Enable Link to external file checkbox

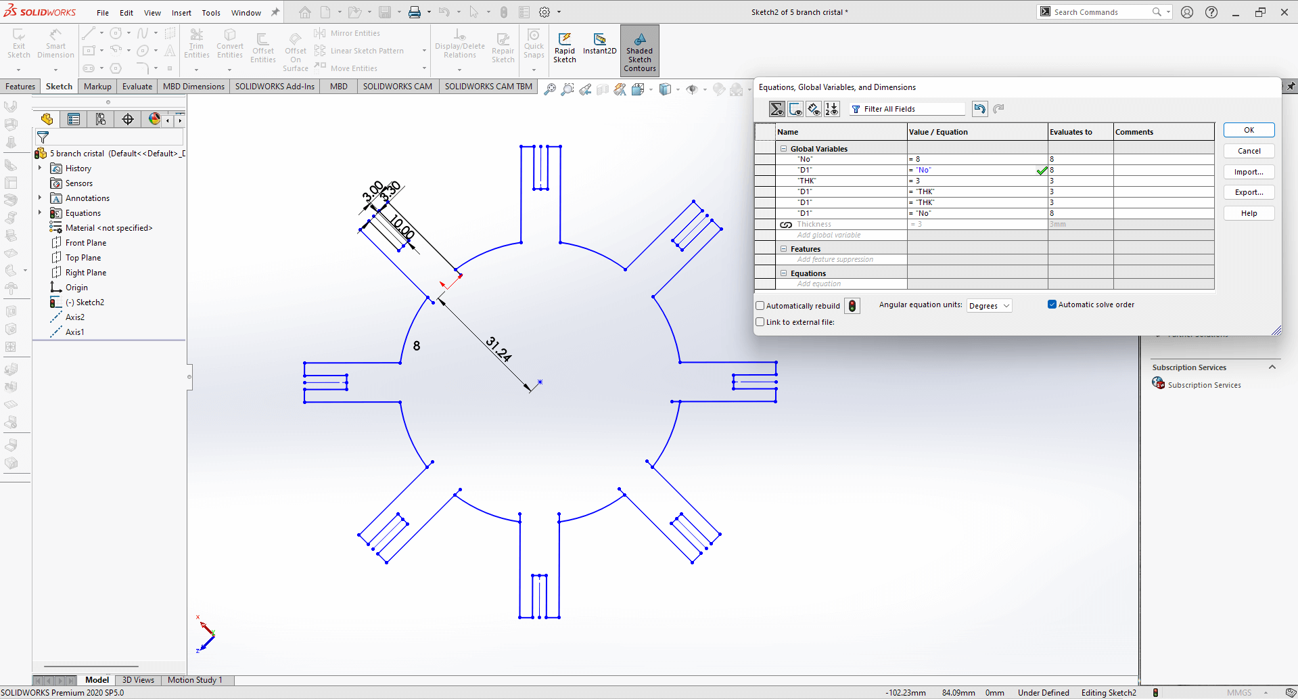point(760,322)
